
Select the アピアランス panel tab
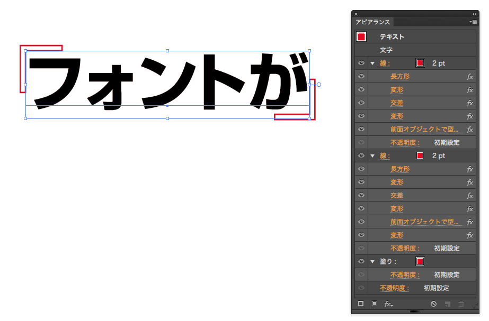pyautogui.click(x=373, y=22)
